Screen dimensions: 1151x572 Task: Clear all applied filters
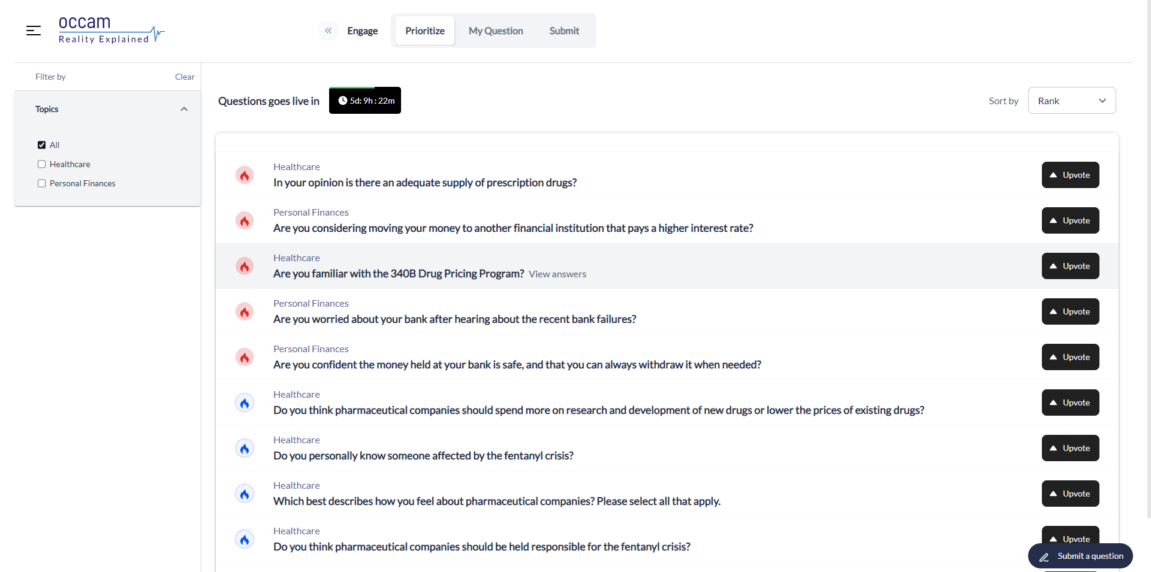(185, 77)
